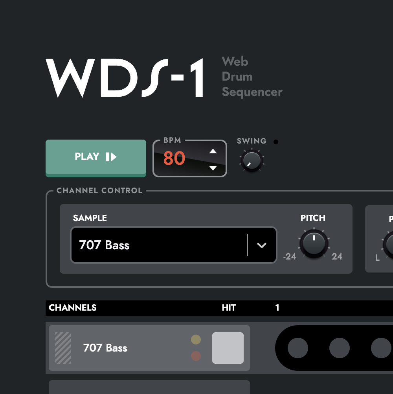Image resolution: width=393 pixels, height=394 pixels.
Task: Open the SAMPLE dropdown showing 707 Bass
Action: (x=165, y=245)
